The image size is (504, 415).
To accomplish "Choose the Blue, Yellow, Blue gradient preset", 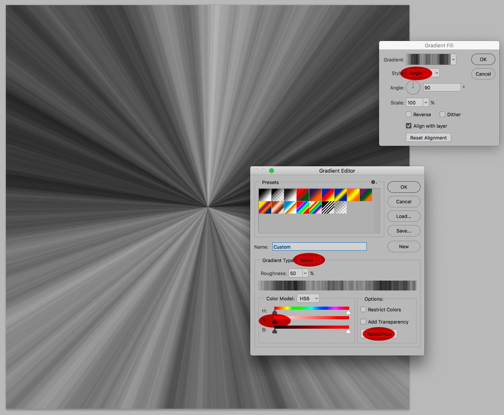I will (x=340, y=195).
